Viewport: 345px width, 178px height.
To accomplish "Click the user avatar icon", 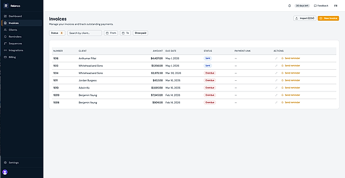I will [5, 172].
